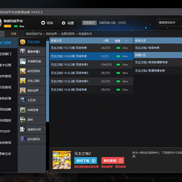Go to 游侠对战平台 in breadcrumb
The image size is (182, 182).
pyautogui.click(x=34, y=34)
